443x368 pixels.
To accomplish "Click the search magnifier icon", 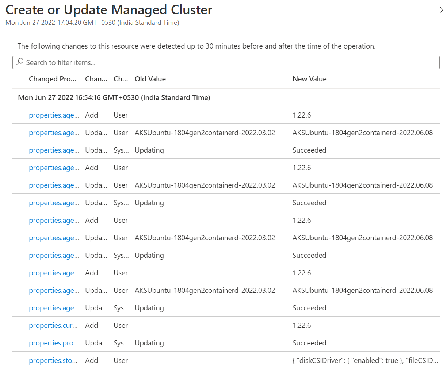I will tap(20, 62).
